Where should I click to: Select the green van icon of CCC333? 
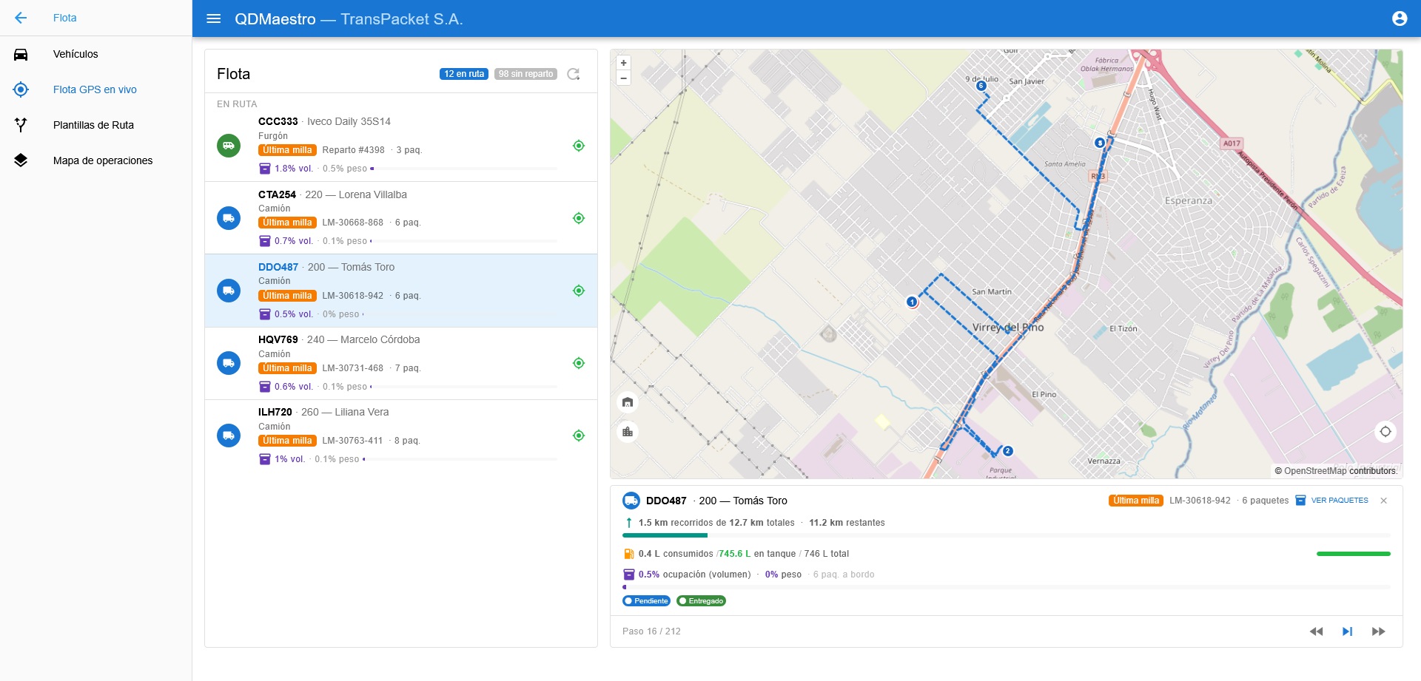[x=229, y=146]
